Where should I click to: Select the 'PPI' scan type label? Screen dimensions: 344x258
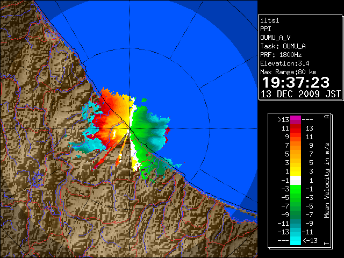pos(266,29)
